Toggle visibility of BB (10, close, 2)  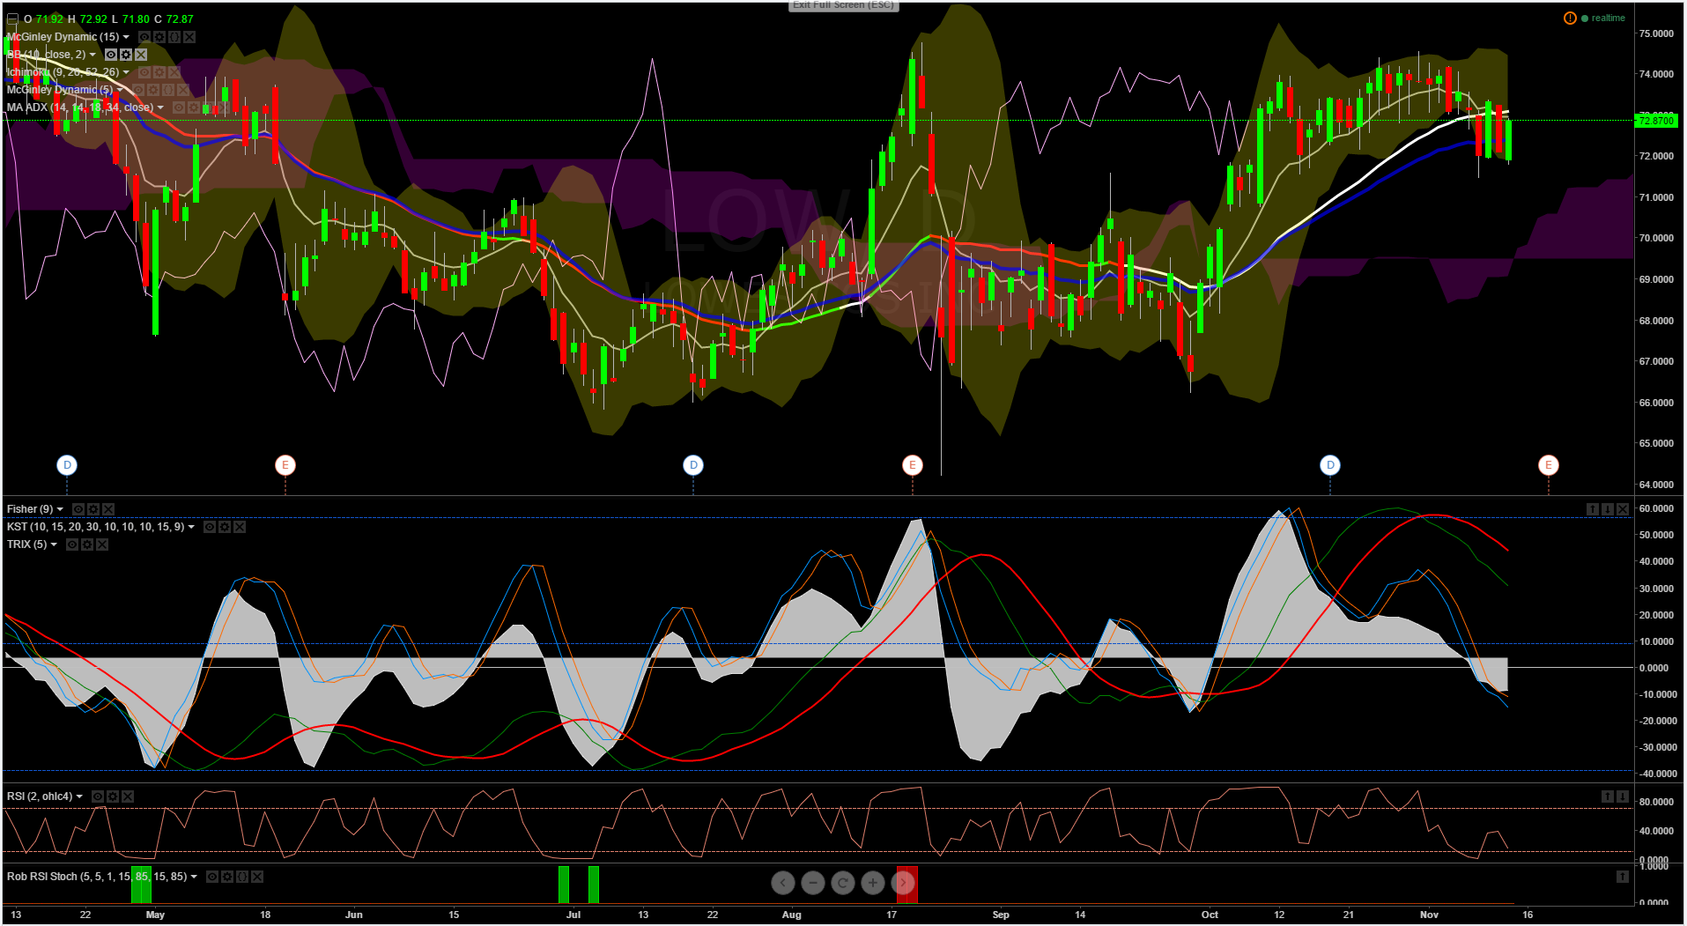point(111,55)
